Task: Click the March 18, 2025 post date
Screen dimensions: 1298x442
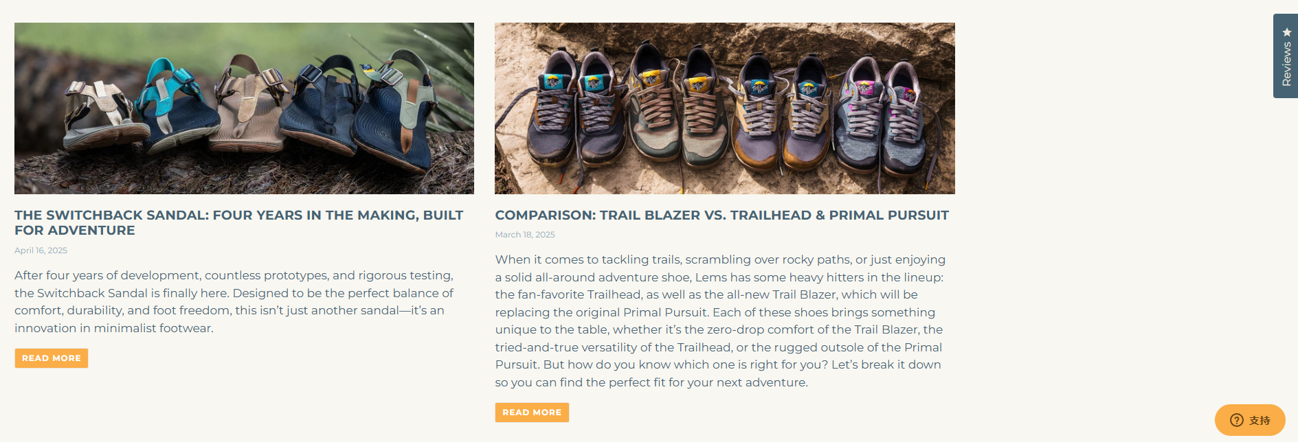Action: pyautogui.click(x=525, y=235)
